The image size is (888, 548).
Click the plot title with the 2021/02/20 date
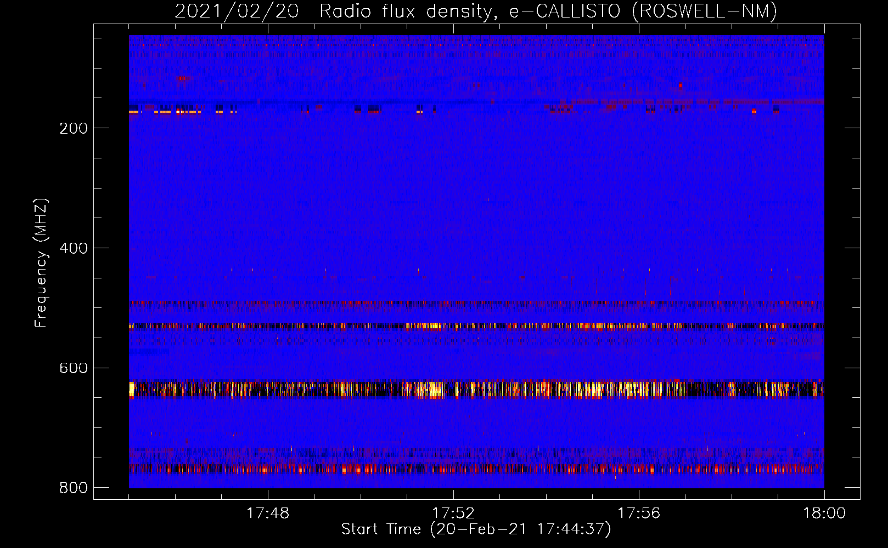click(x=476, y=11)
